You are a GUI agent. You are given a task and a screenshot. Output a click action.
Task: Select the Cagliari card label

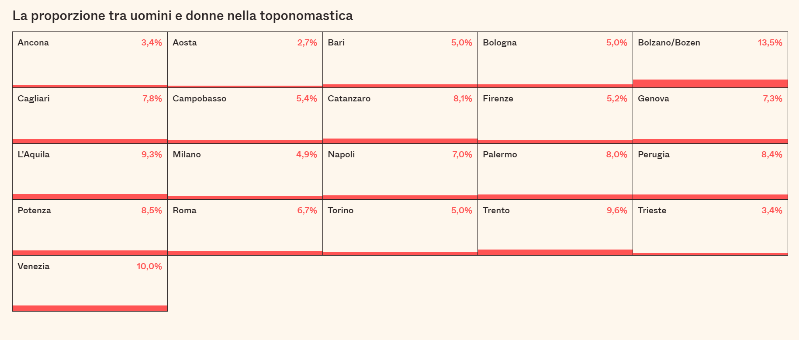(34, 99)
